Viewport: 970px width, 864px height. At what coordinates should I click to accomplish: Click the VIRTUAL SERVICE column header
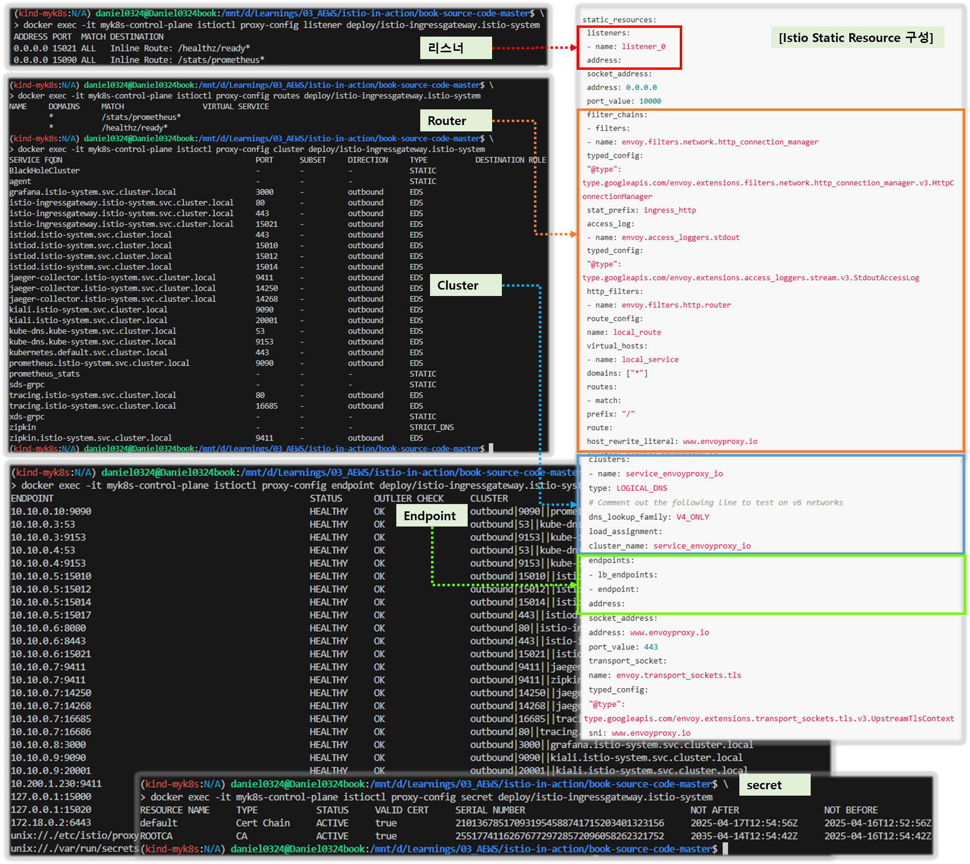click(x=236, y=106)
